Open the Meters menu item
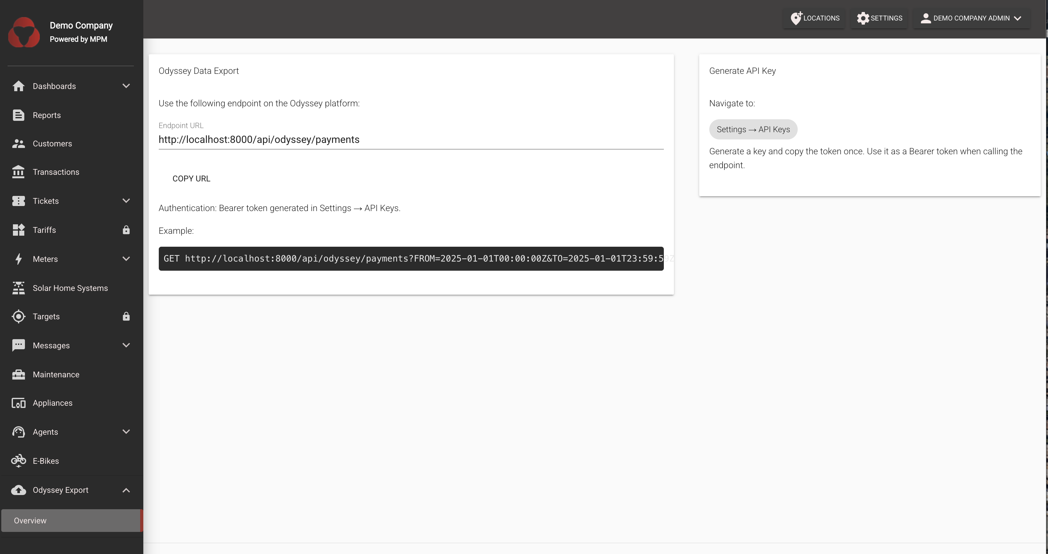 (45, 259)
